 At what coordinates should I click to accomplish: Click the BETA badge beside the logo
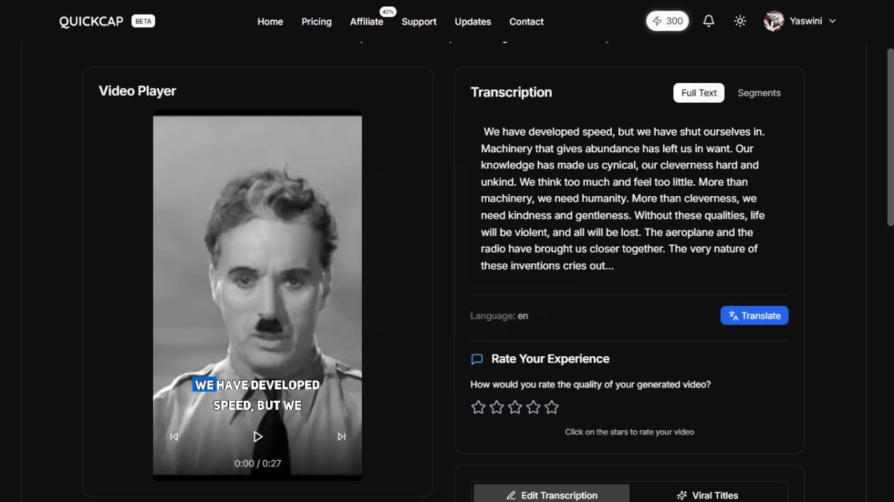(x=143, y=22)
